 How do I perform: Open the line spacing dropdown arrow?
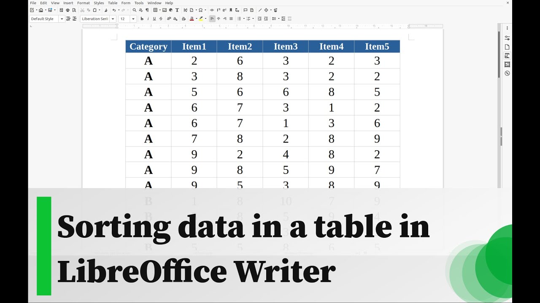point(279,19)
